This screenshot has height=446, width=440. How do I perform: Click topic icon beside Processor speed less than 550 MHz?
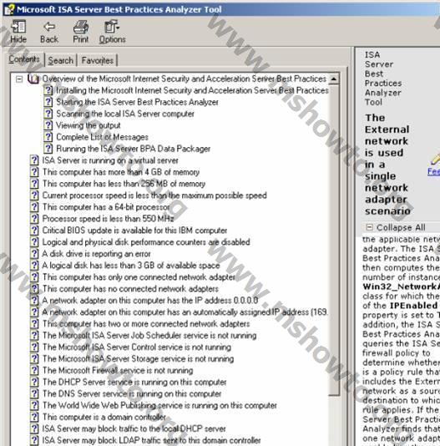click(34, 219)
